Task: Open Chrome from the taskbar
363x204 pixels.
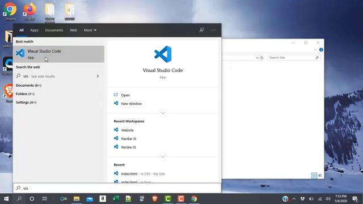Action: 194,199
